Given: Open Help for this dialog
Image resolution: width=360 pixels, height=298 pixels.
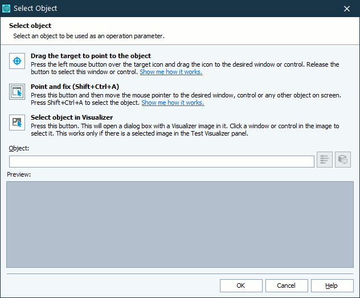Looking at the screenshot, I should pos(332,285).
